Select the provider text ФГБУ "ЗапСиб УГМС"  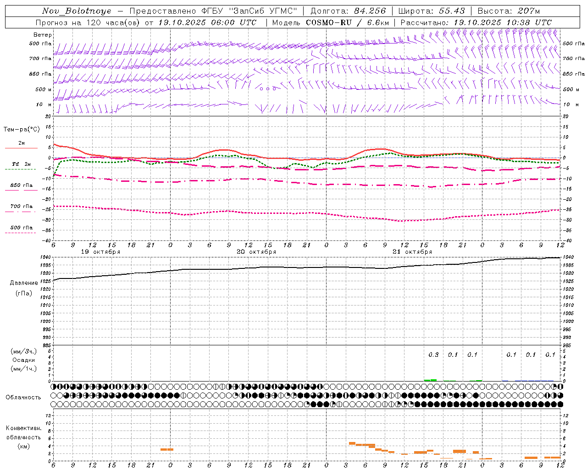click(249, 11)
